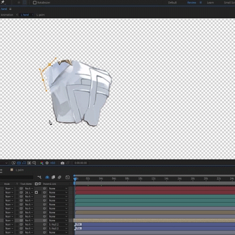Open the show channel color icon
235x235 pixels.
pos(42,163)
